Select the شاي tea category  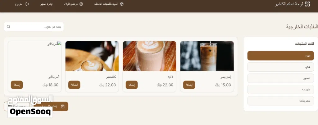coord(281,67)
